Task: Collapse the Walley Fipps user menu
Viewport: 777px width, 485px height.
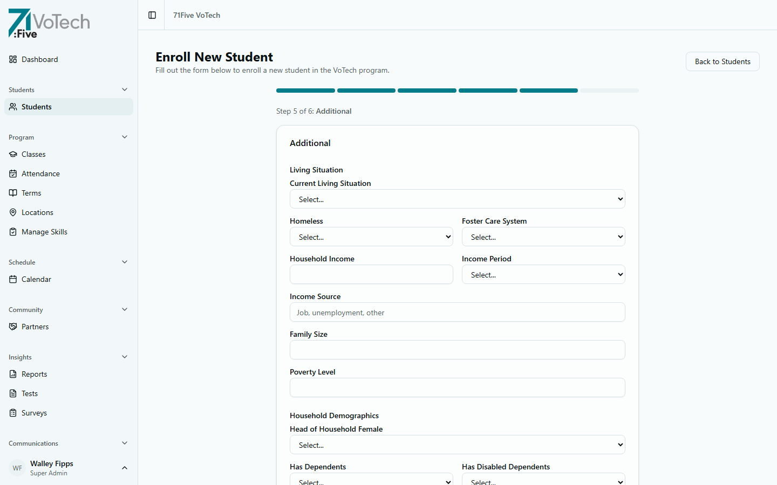Action: coord(125,468)
